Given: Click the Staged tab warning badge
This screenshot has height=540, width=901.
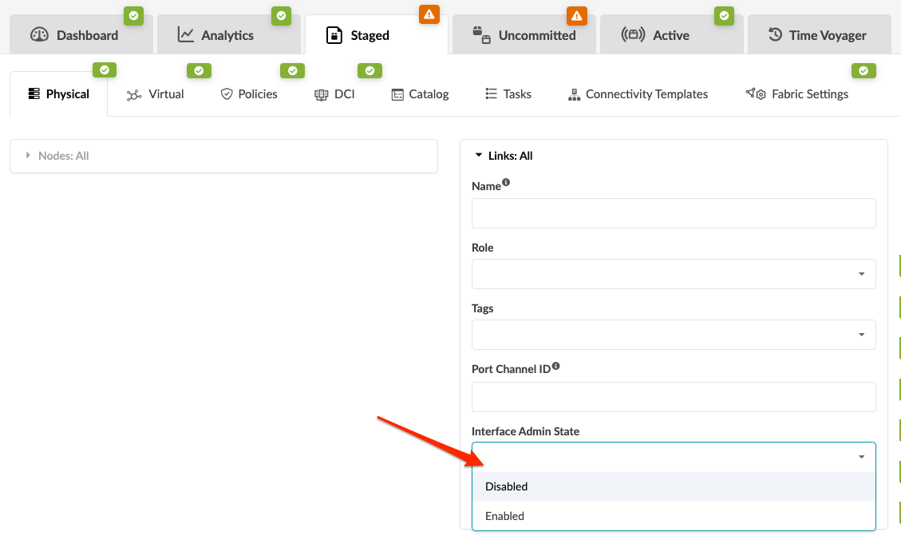Looking at the screenshot, I should tap(429, 14).
